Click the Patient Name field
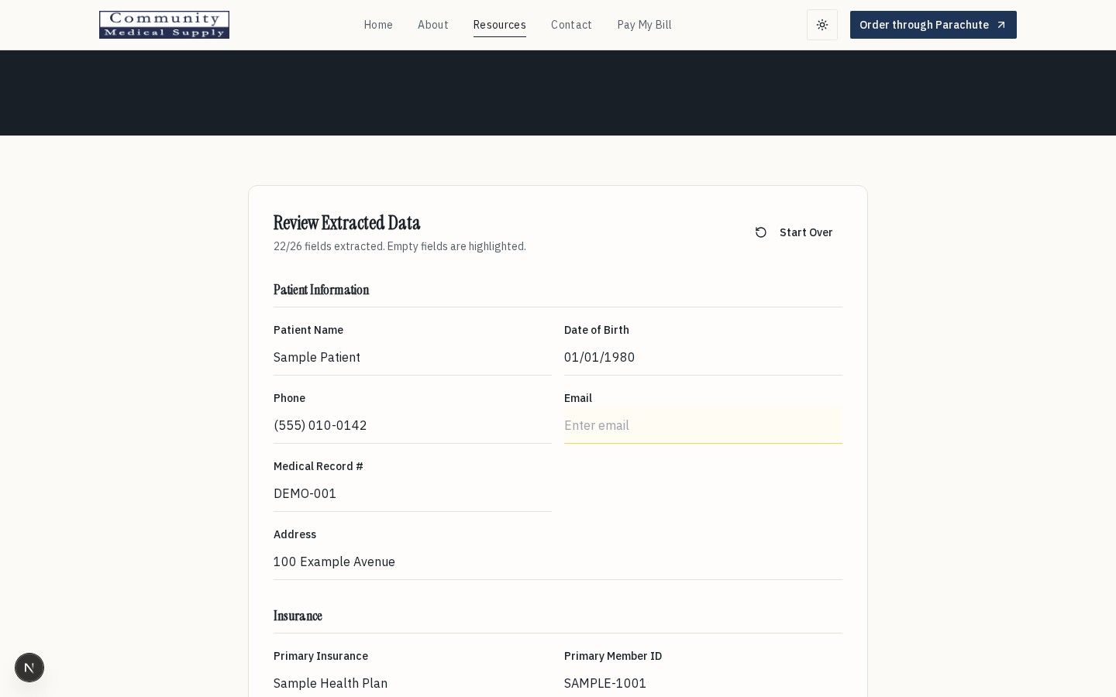The height and width of the screenshot is (697, 1116). click(412, 357)
